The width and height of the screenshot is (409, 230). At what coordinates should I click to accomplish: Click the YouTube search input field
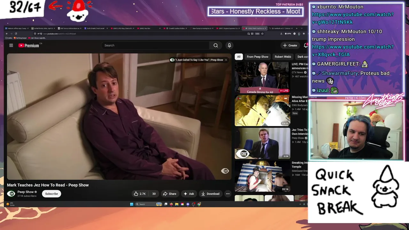155,45
